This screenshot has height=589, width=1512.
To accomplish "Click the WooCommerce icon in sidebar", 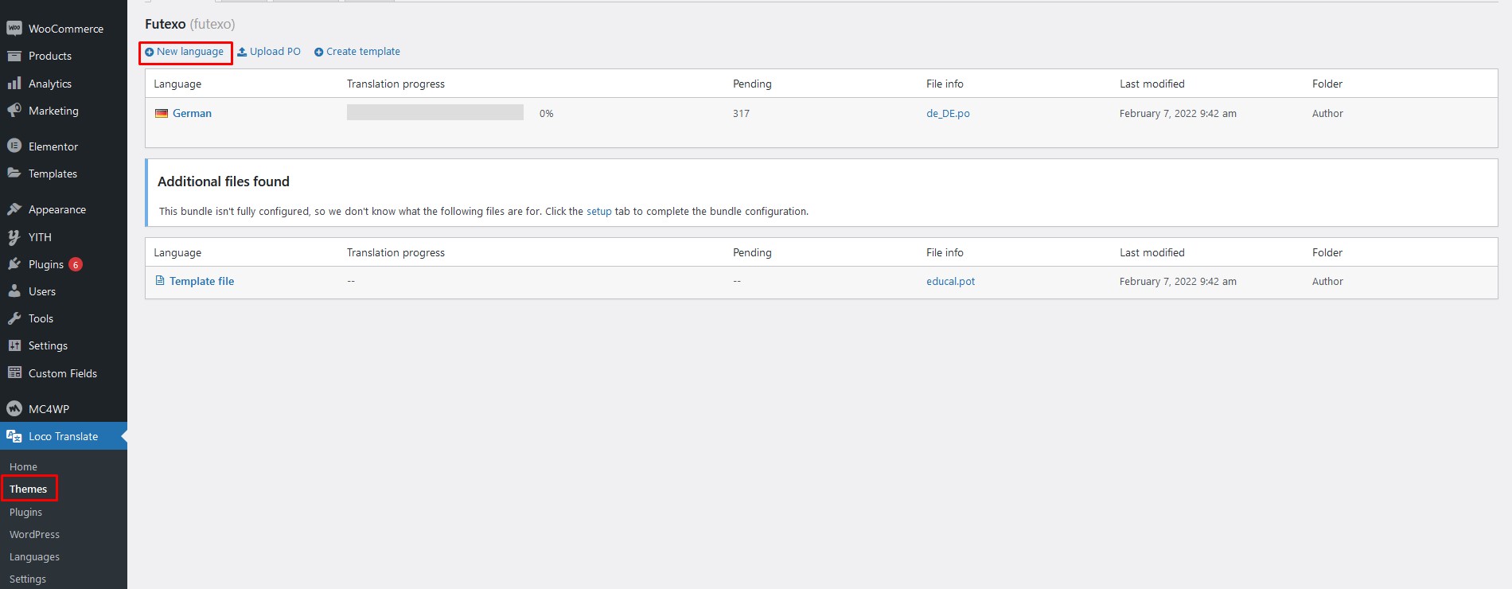I will (14, 29).
